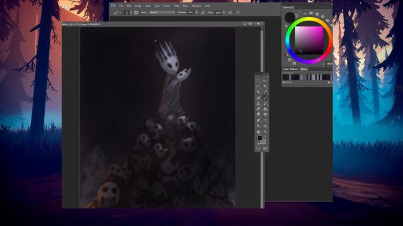Image resolution: width=403 pixels, height=226 pixels.
Task: Enable airbrush mode
Action: [x=229, y=13]
